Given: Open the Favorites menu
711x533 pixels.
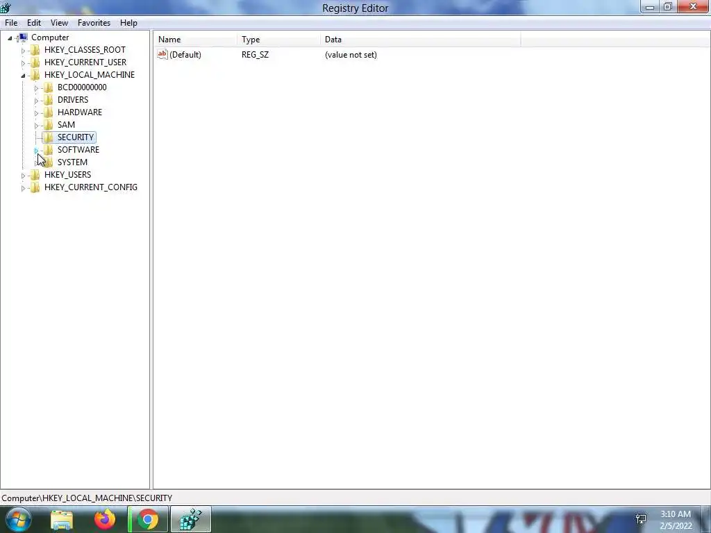Looking at the screenshot, I should (94, 23).
